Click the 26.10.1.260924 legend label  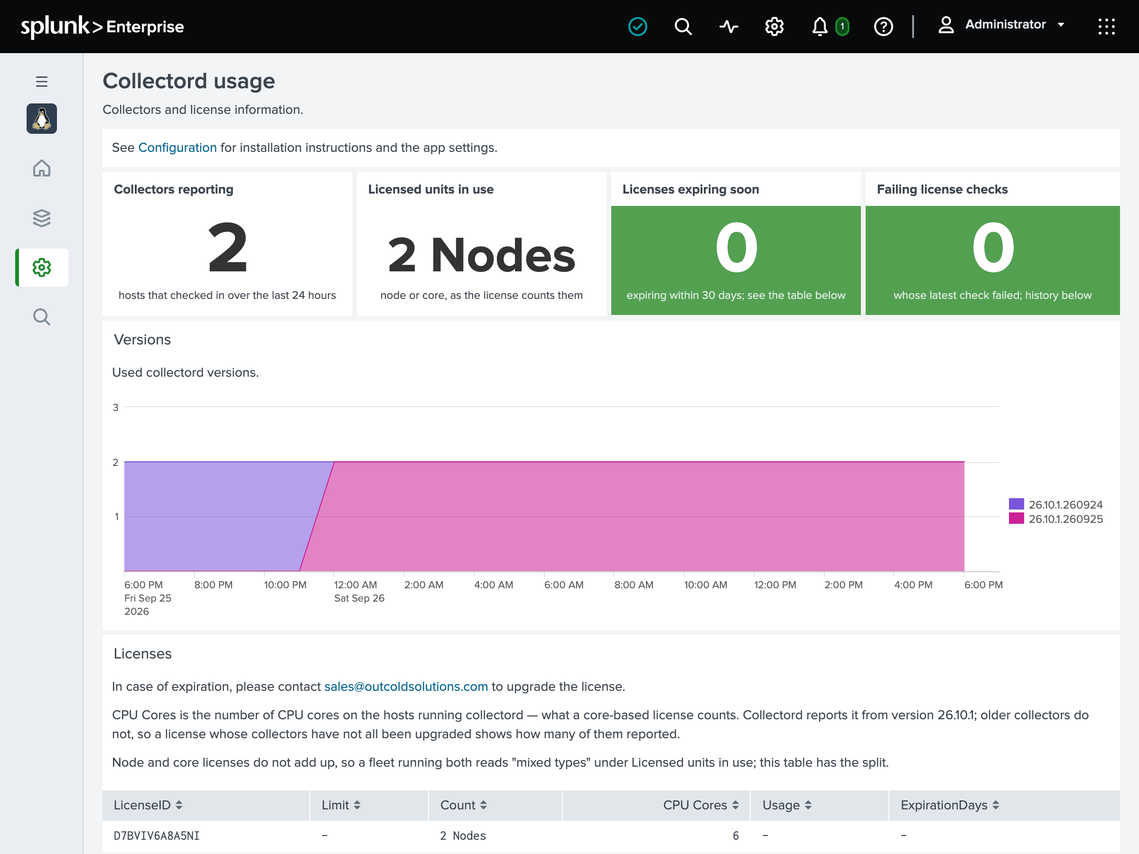(x=1065, y=504)
